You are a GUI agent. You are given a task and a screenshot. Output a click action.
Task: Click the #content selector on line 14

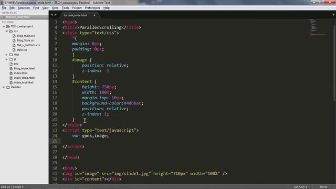point(82,82)
